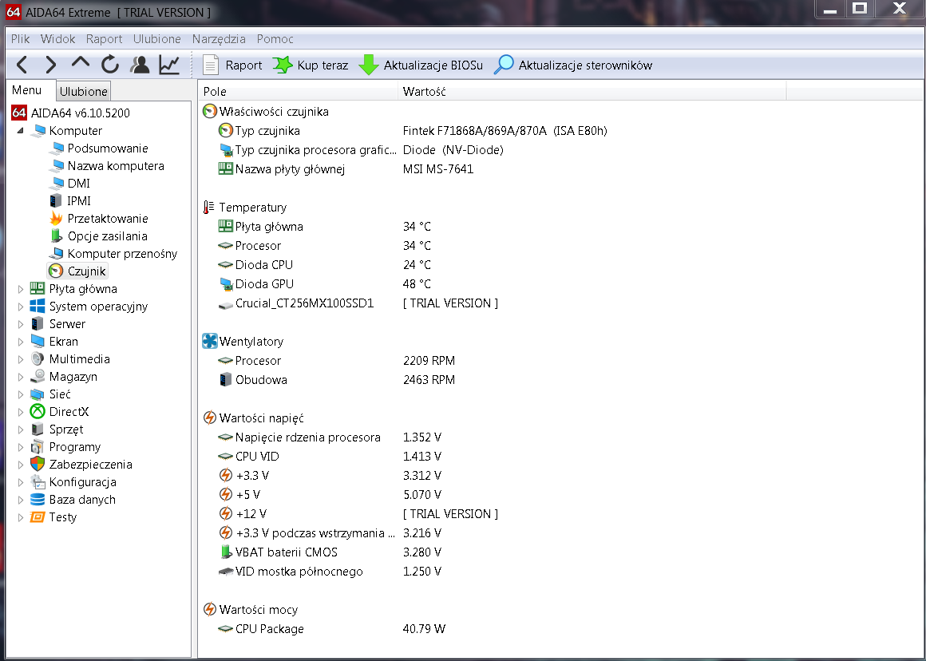Click the Baza danych database icon
The image size is (926, 661).
click(x=38, y=500)
